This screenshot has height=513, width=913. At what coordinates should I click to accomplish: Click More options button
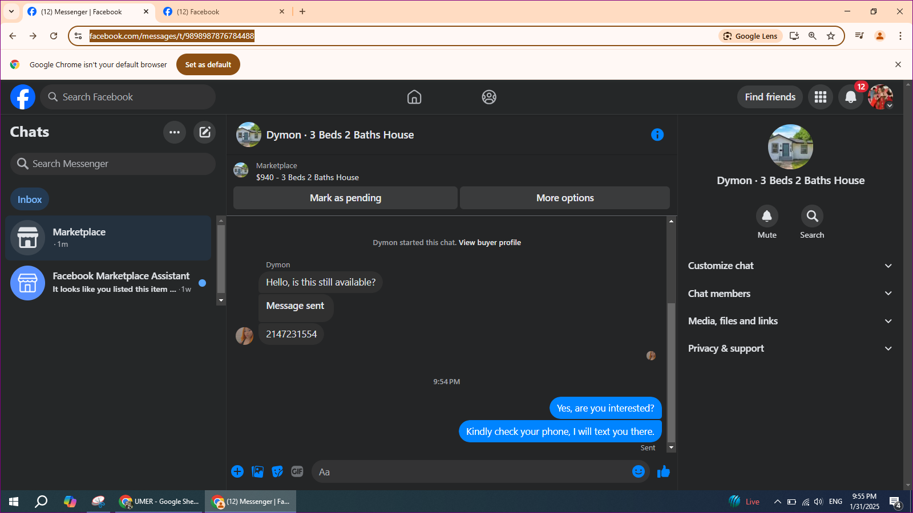(565, 198)
